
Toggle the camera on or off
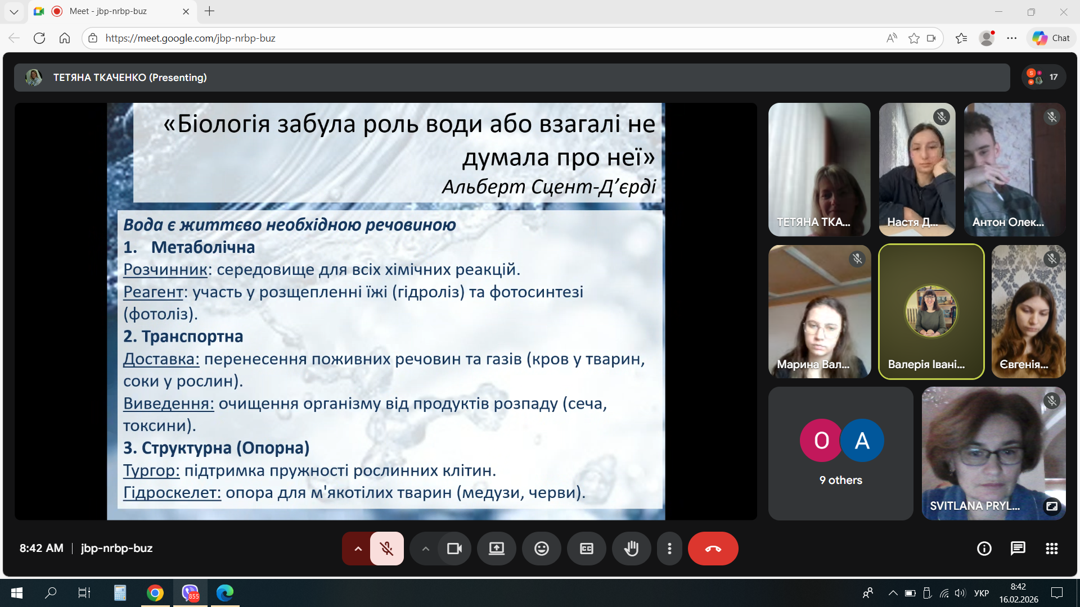coord(454,549)
